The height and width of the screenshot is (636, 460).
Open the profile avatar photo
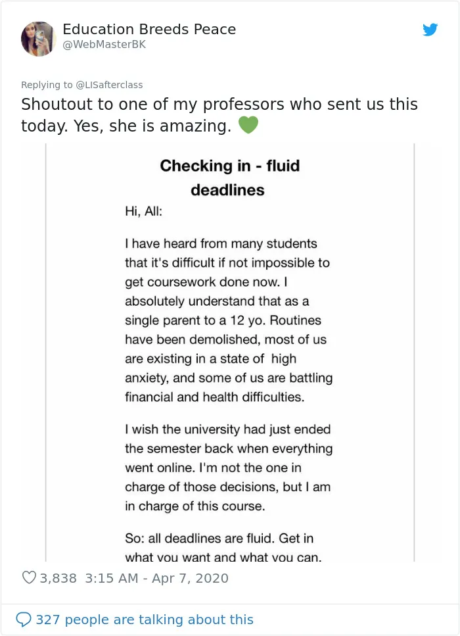click(39, 39)
